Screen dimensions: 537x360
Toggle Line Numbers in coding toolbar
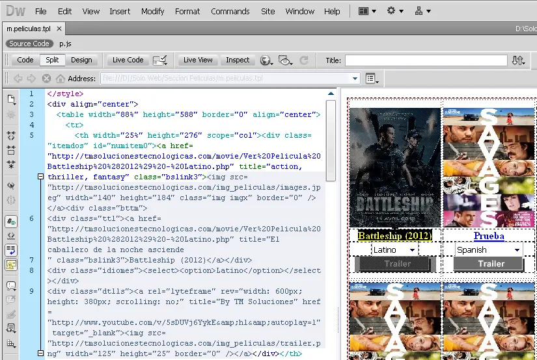11,221
